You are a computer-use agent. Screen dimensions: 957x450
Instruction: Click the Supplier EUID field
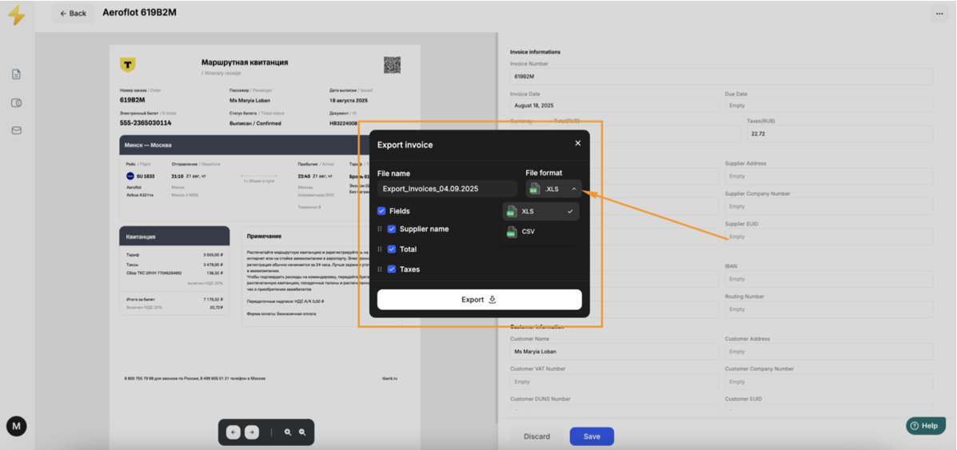coord(829,237)
